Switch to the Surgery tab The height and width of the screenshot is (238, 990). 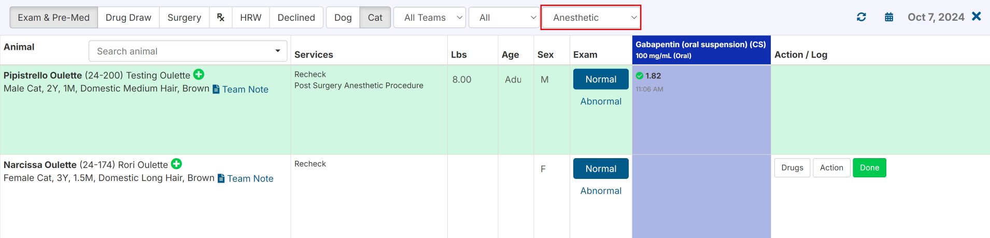click(x=184, y=18)
